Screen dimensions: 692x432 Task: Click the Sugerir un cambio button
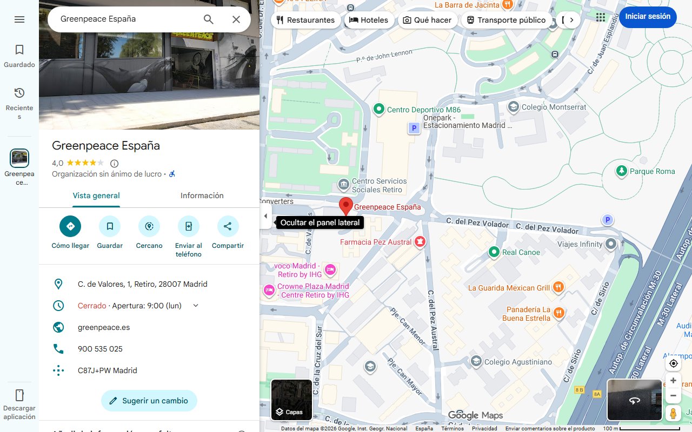click(x=149, y=401)
